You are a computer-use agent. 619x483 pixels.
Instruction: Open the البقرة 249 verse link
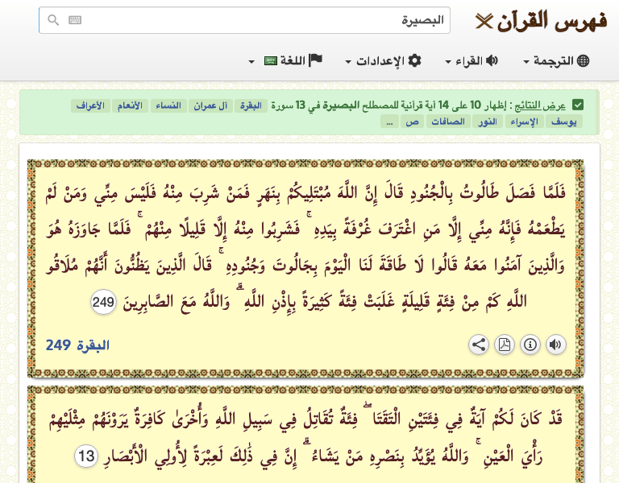pyautogui.click(x=77, y=345)
